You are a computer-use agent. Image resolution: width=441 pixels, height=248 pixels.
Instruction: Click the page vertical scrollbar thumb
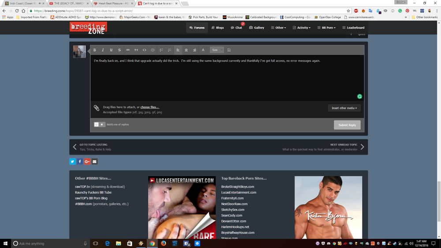(439, 201)
